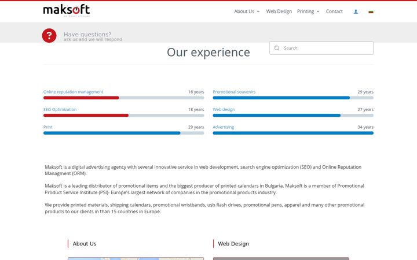Screen dimensions: 417x260
Task: Open the Print skill link
Action: pos(48,127)
